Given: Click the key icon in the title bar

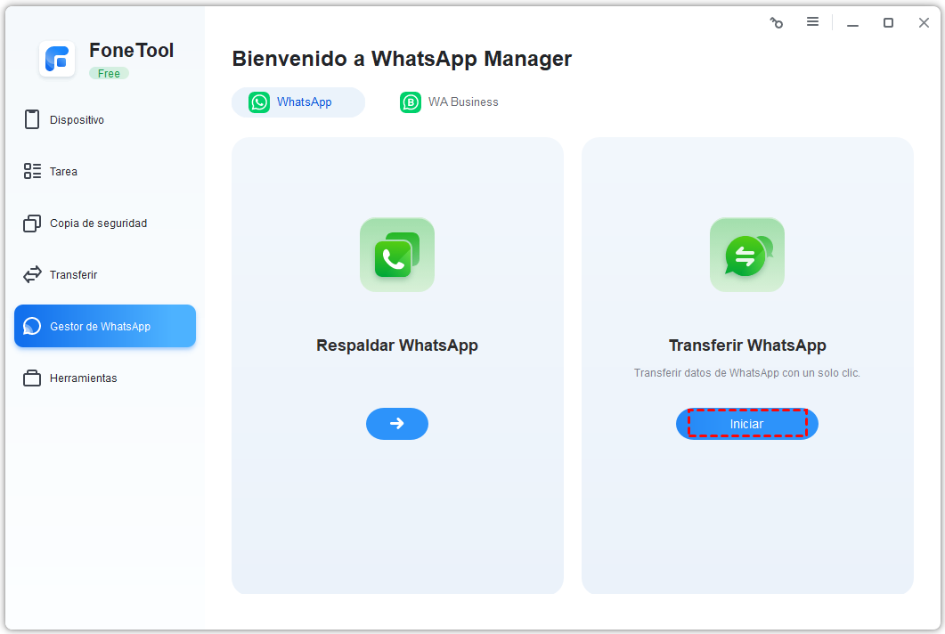Looking at the screenshot, I should tap(777, 23).
